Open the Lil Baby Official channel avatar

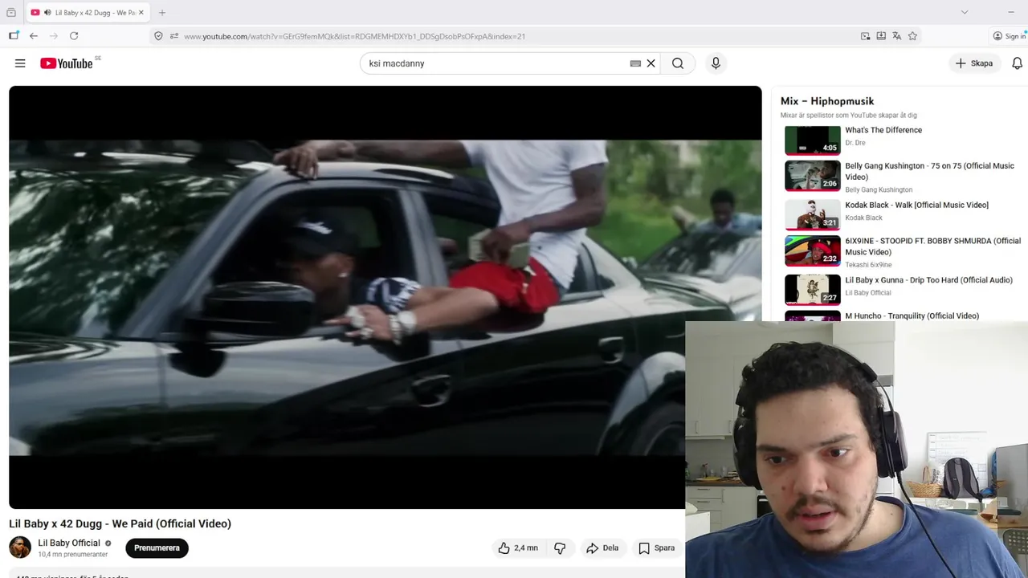(x=20, y=547)
